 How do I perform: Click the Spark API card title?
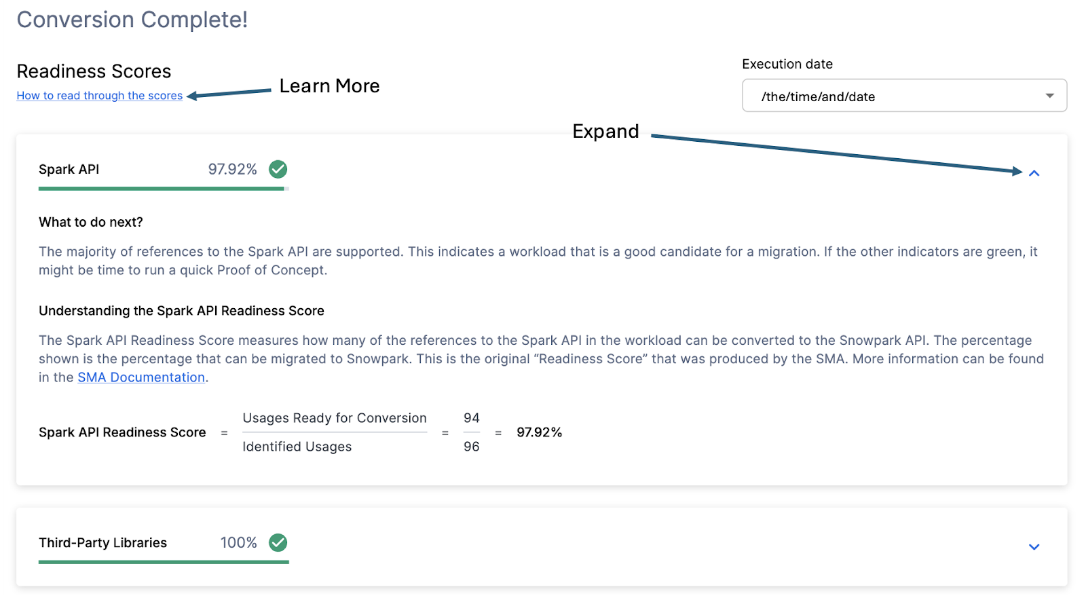pyautogui.click(x=69, y=169)
